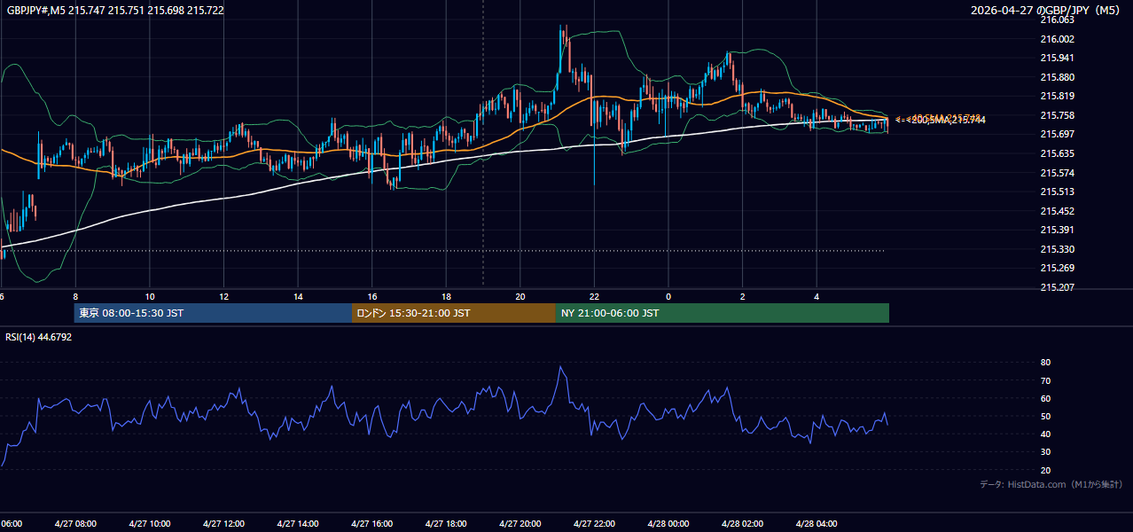The height and width of the screenshot is (532, 1133).
Task: Select the ロンドン 15:30-21:00 JST session bar
Action: click(x=454, y=313)
